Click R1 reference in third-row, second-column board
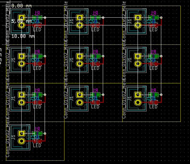 click(x=95, y=90)
